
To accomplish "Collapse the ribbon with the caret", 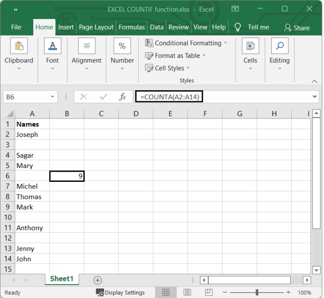I will click(x=314, y=81).
